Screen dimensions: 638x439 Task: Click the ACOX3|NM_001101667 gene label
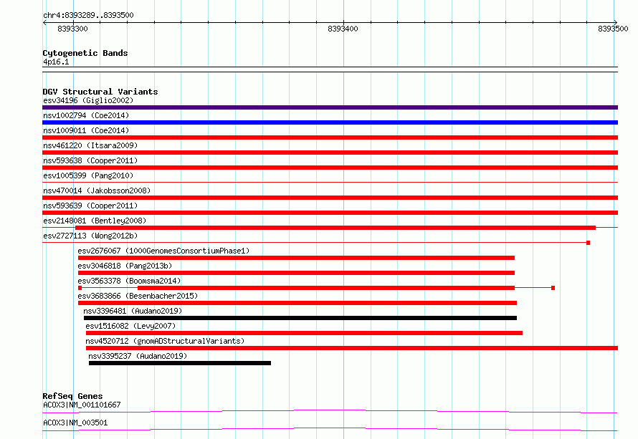click(x=82, y=405)
